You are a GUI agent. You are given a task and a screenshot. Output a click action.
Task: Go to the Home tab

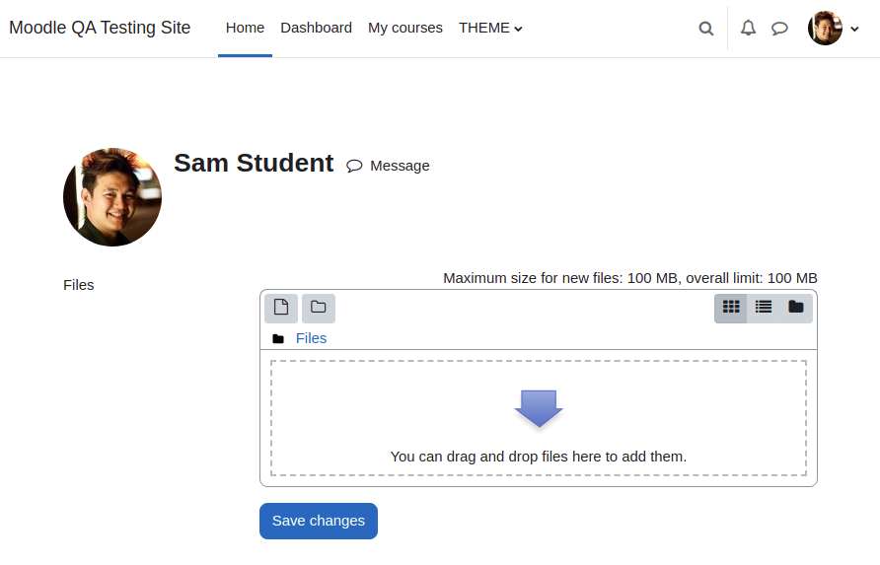tap(245, 28)
